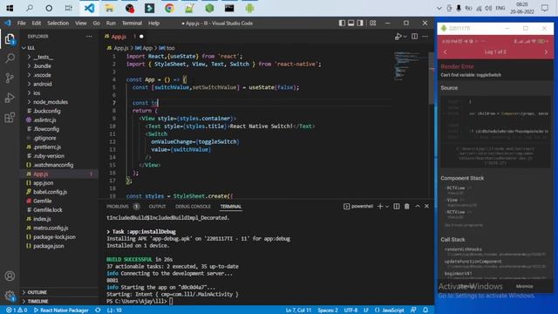Screen dimensions: 558x314
Task: Go to previous log in emulator error screen
Action: coord(445,52)
